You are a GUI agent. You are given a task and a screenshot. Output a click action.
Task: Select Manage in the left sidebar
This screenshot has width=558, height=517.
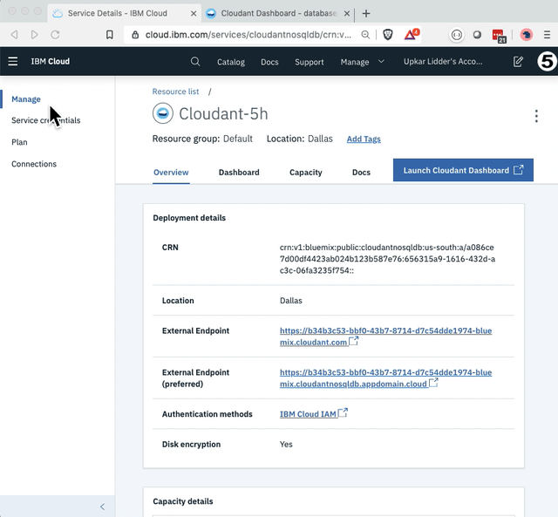coord(26,99)
